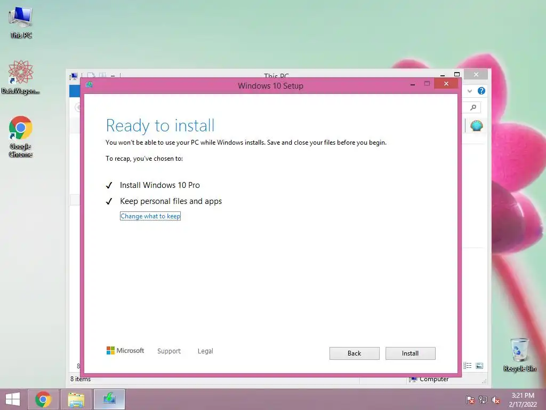Open This PC desktop icon
546x410 pixels.
(21, 22)
